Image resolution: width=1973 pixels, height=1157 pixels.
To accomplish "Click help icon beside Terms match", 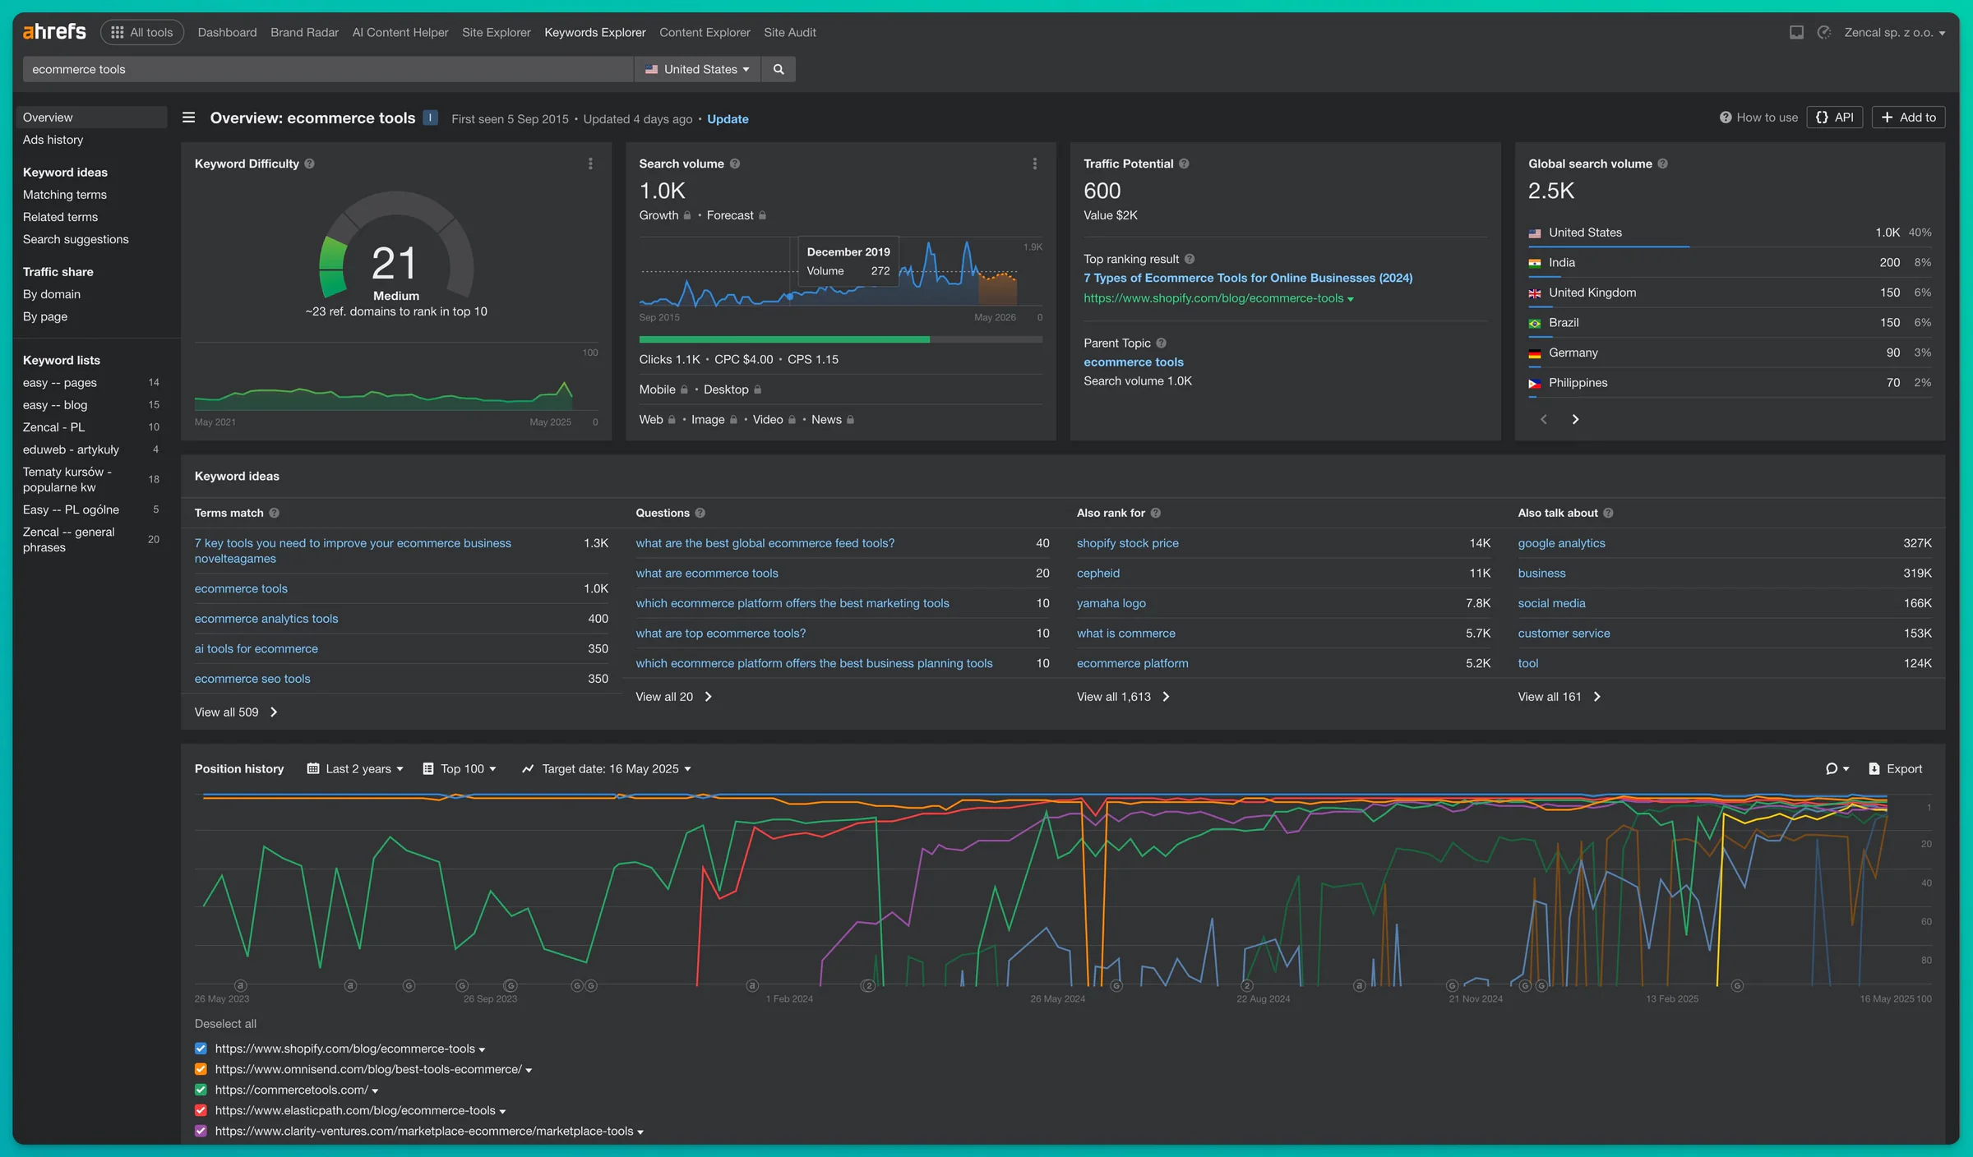I will point(275,513).
